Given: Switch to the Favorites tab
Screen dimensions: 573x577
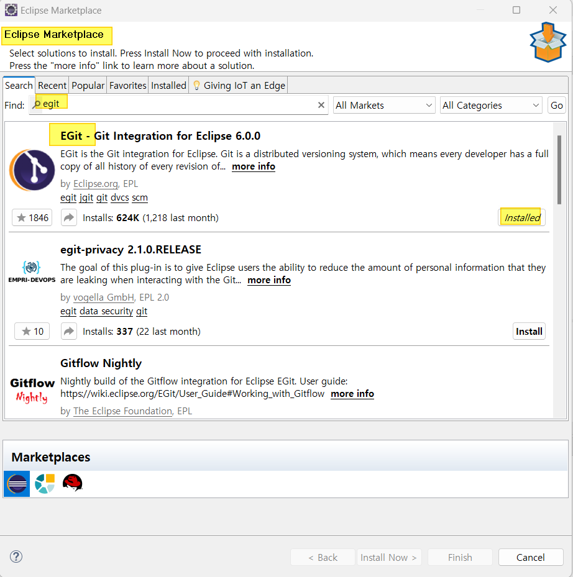Looking at the screenshot, I should (x=127, y=85).
